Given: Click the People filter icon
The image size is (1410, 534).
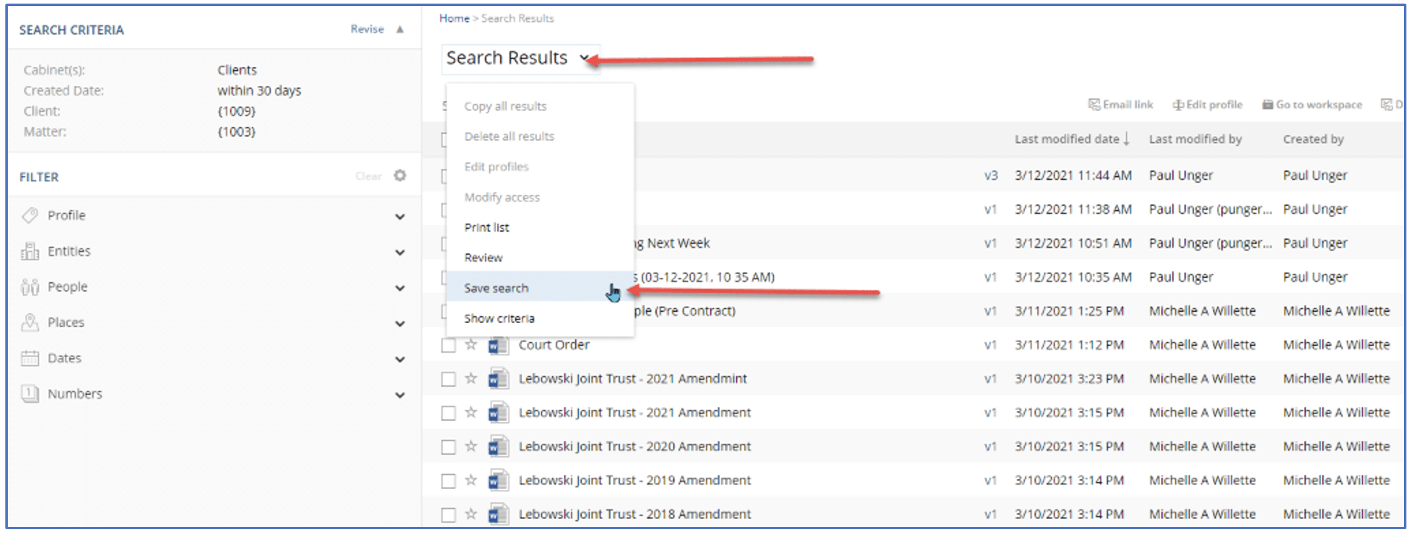Looking at the screenshot, I should (30, 287).
